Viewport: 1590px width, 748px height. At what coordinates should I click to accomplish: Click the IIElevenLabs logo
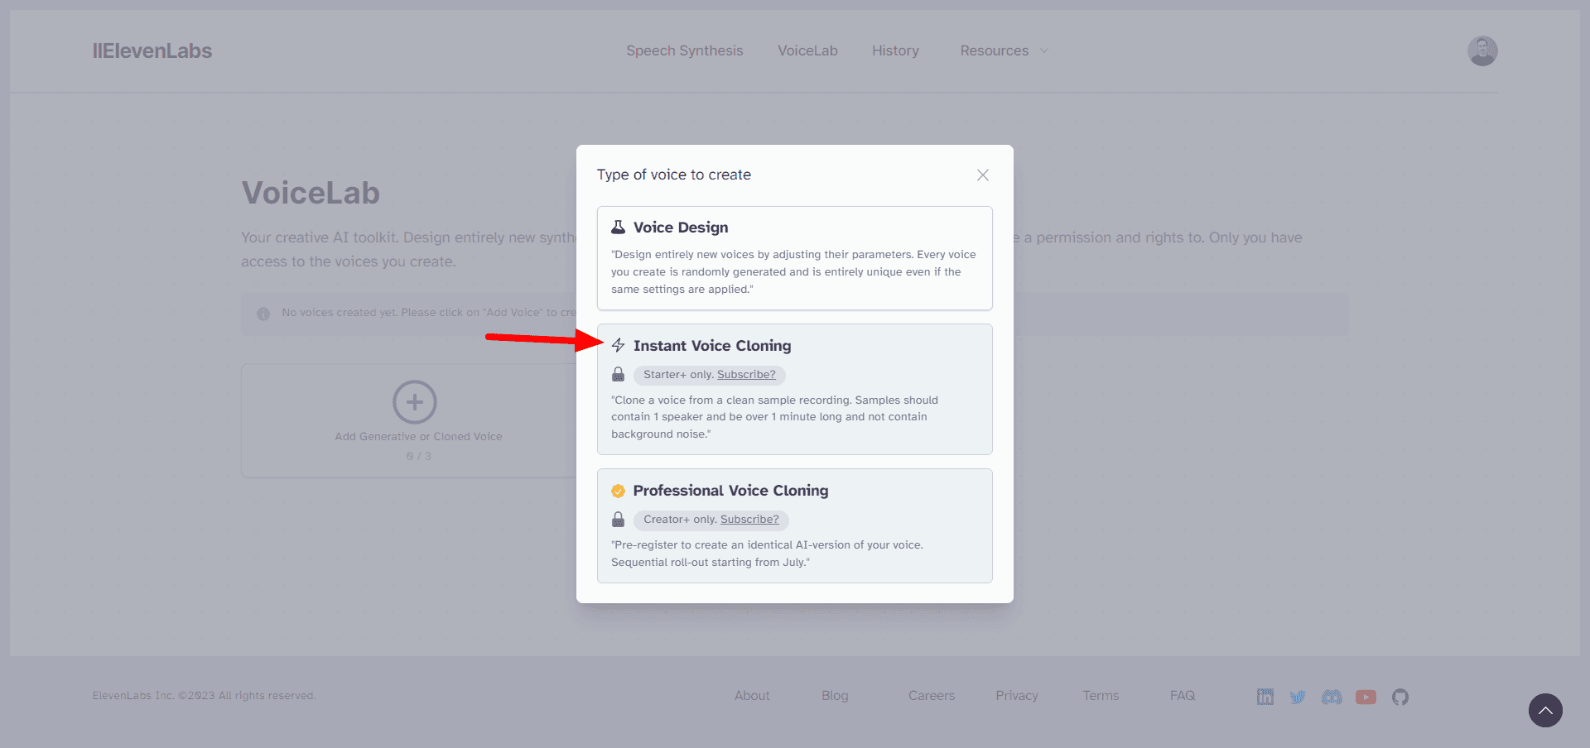152,50
